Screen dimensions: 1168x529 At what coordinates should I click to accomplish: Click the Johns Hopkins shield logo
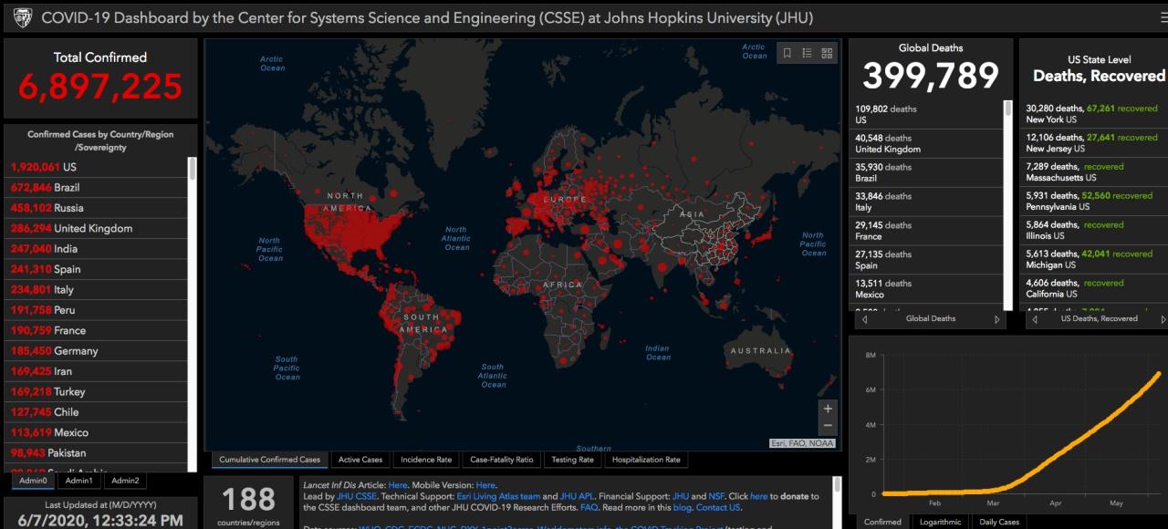click(23, 18)
